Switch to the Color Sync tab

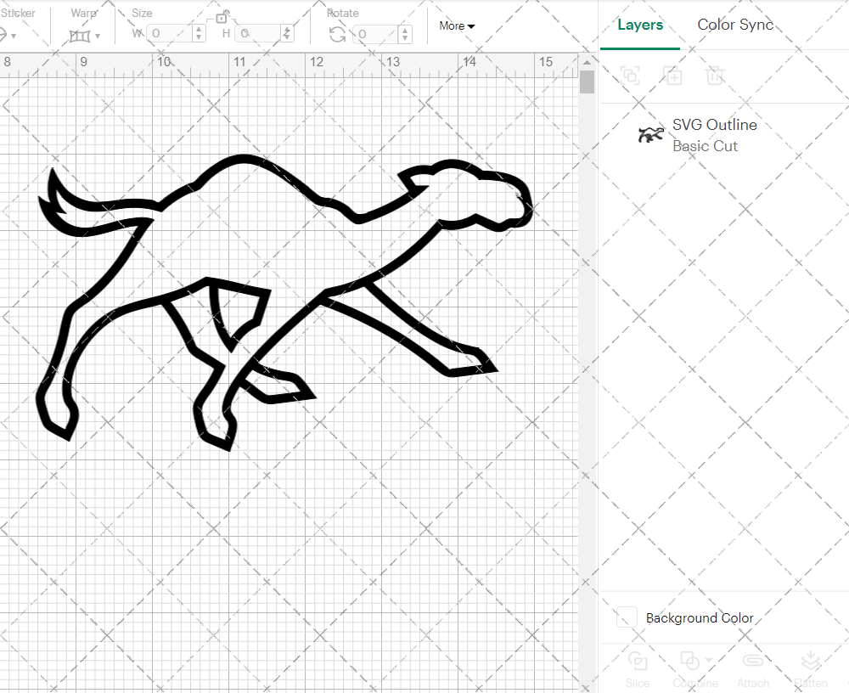(735, 25)
